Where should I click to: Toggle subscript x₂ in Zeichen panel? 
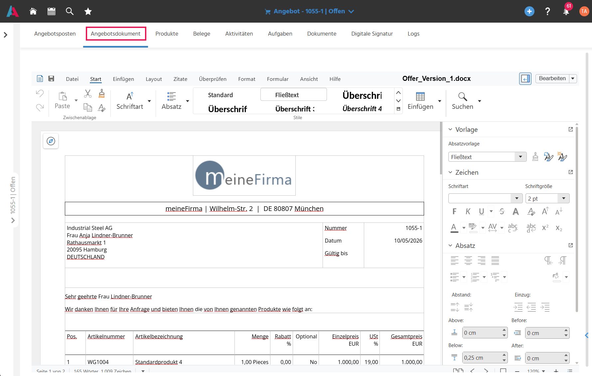coord(559,228)
